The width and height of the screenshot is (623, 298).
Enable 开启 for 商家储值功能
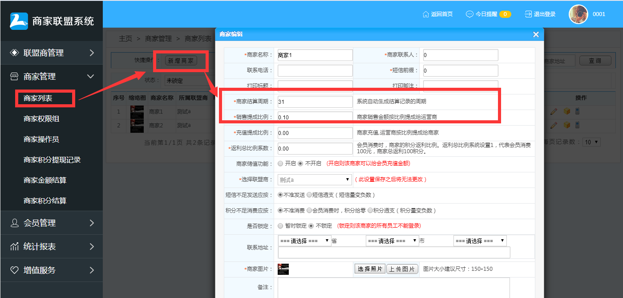(x=280, y=164)
